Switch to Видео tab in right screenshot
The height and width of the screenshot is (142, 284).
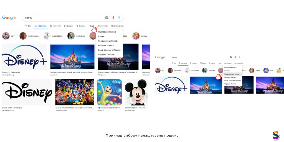tap(203, 63)
